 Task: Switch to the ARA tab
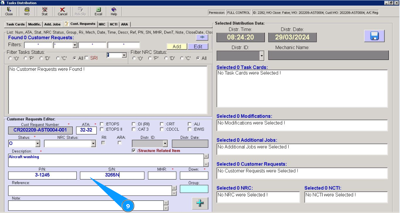coord(125,24)
